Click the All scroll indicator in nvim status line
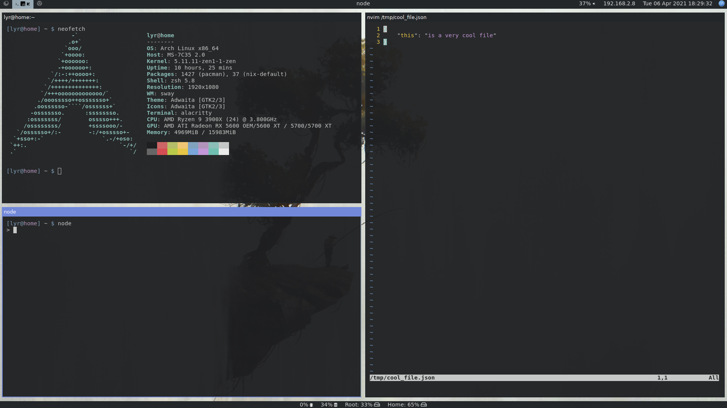This screenshot has width=727, height=408. [714, 378]
